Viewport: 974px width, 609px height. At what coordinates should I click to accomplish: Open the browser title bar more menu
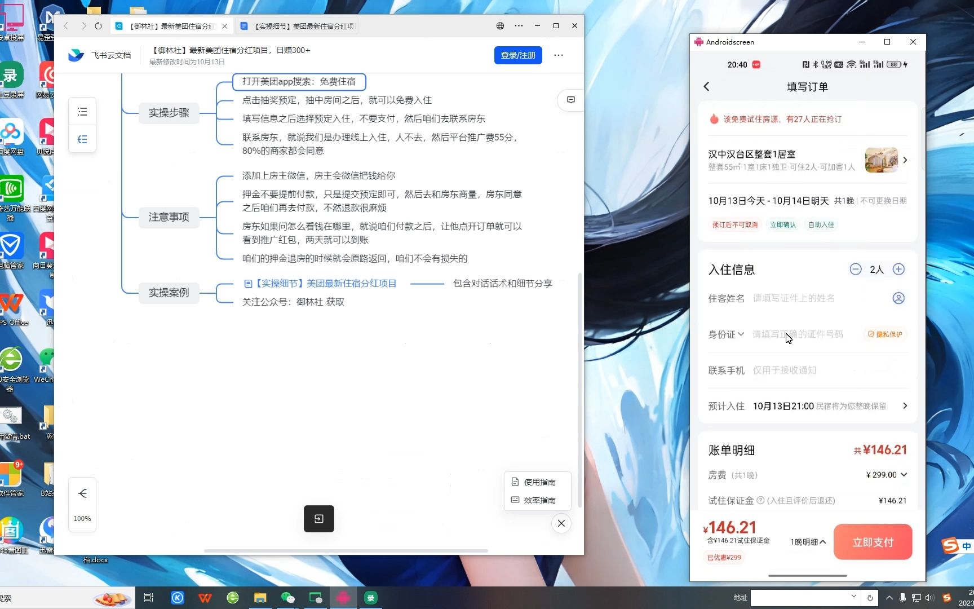519,26
